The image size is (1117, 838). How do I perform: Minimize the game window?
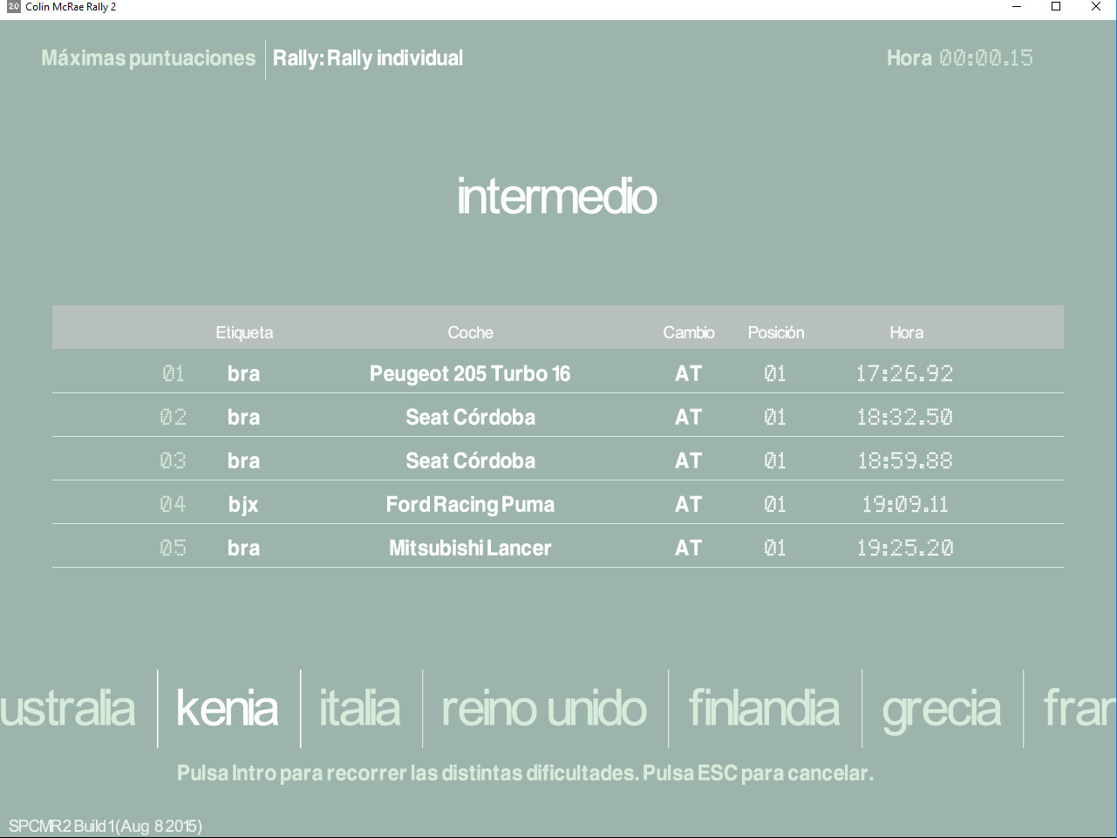tap(1017, 7)
